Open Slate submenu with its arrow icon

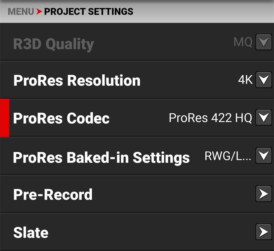click(x=264, y=232)
